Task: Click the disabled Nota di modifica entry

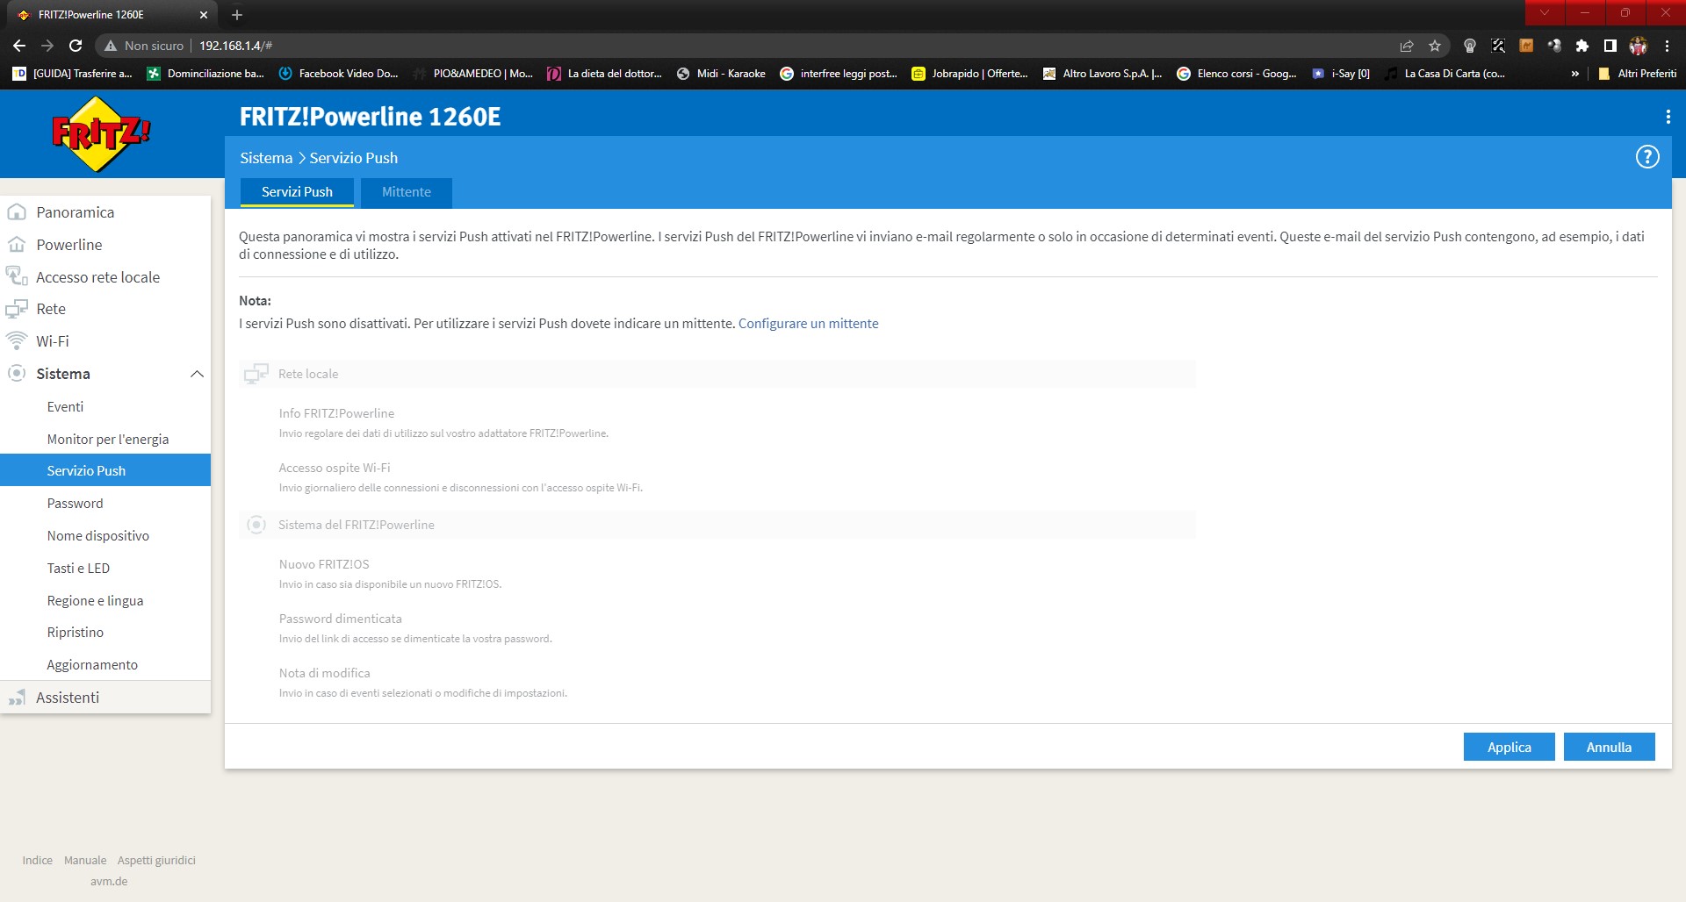Action: click(x=324, y=673)
